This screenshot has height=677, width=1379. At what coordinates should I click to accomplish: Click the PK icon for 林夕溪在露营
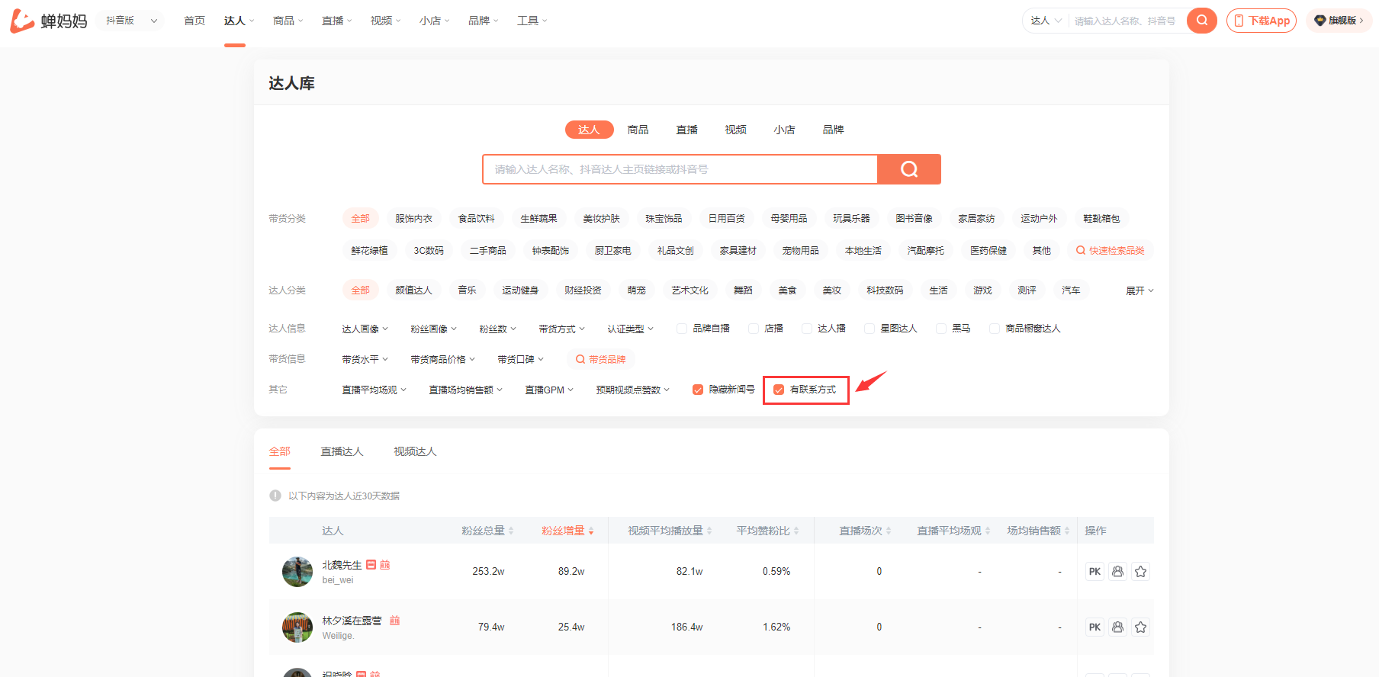[x=1095, y=627]
